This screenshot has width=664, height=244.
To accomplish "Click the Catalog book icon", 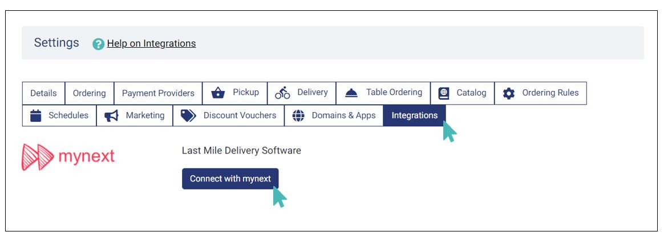I will tap(444, 93).
